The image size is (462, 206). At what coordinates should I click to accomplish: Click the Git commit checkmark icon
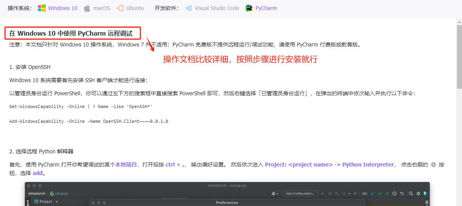[x=380, y=194]
